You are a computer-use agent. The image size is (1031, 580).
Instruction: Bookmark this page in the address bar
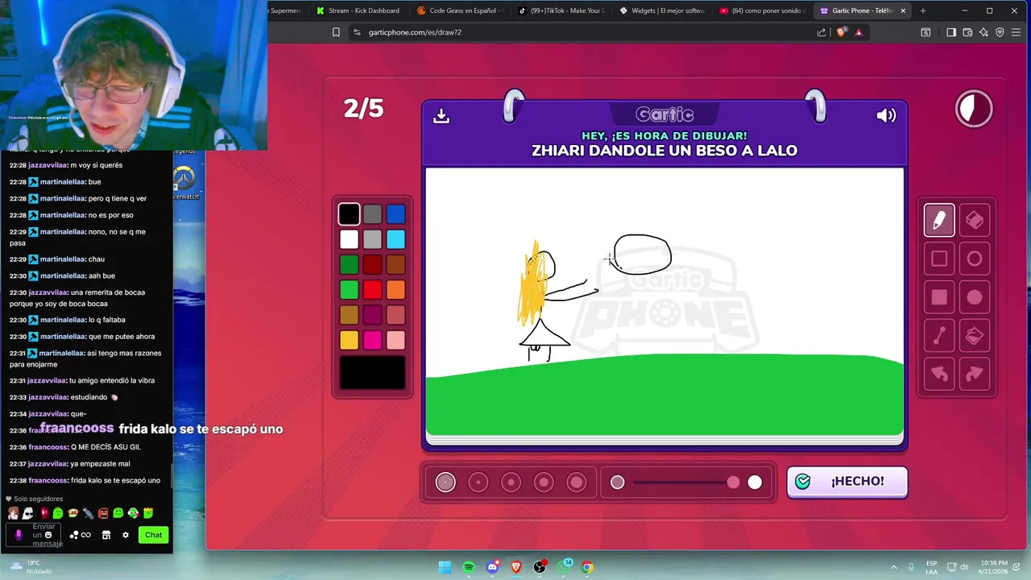click(336, 32)
